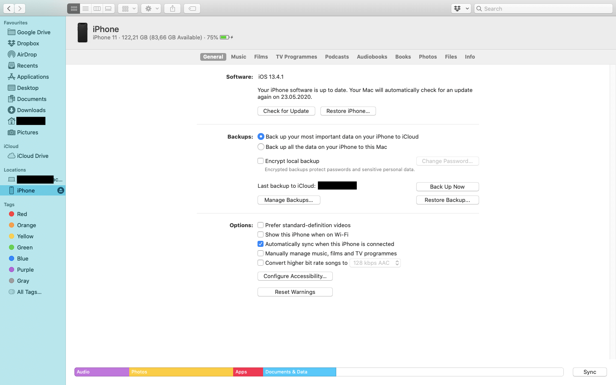The image size is (616, 385).
Task: Switch to icon view in toolbar
Action: point(74,9)
